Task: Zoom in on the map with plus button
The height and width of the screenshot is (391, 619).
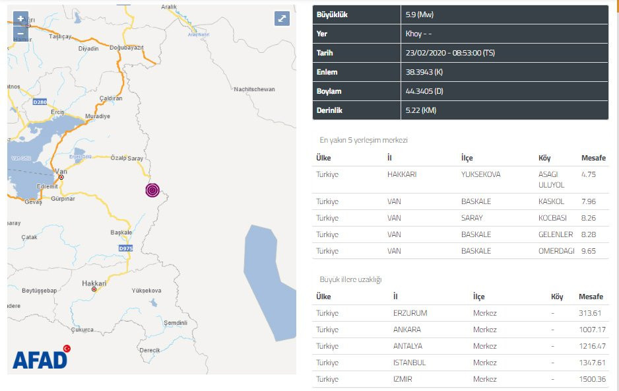Action: [20, 18]
